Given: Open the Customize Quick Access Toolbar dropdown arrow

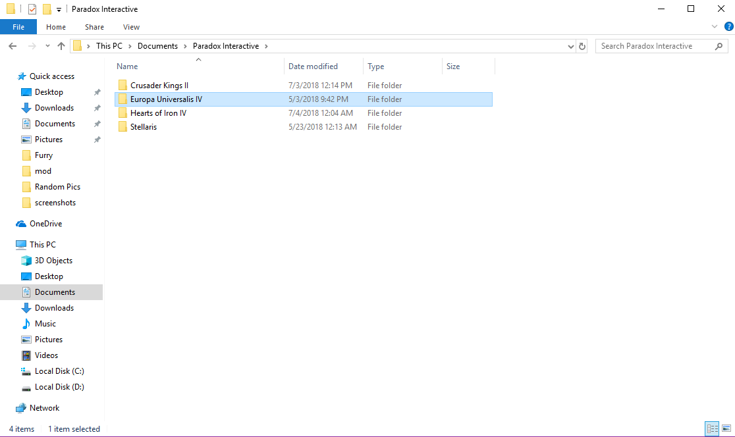Looking at the screenshot, I should [59, 9].
